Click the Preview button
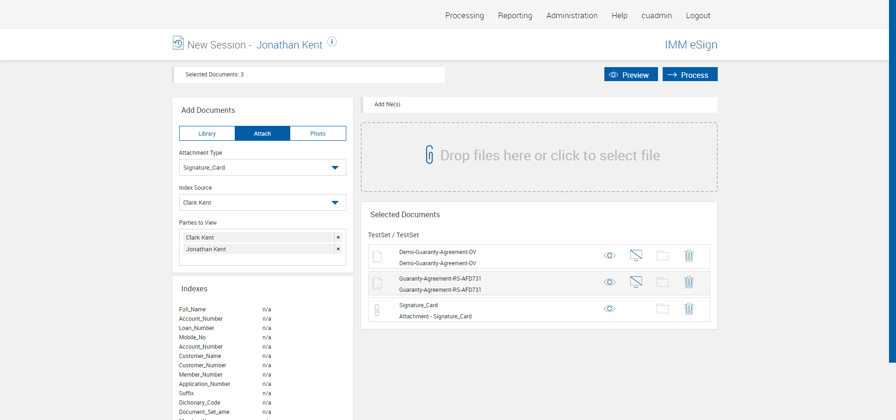This screenshot has width=896, height=420. click(630, 75)
